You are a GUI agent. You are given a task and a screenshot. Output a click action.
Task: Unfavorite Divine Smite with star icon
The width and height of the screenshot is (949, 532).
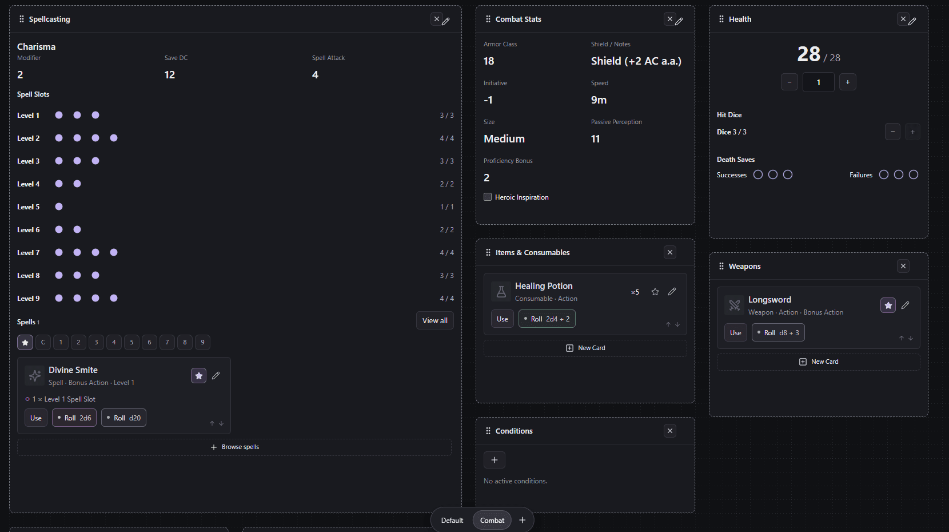[x=199, y=376]
